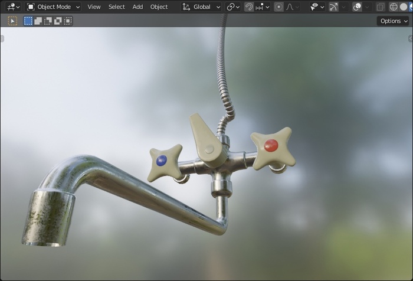Viewport: 413px width, 281px height.
Task: Toggle show gizmos
Action: pos(334,7)
